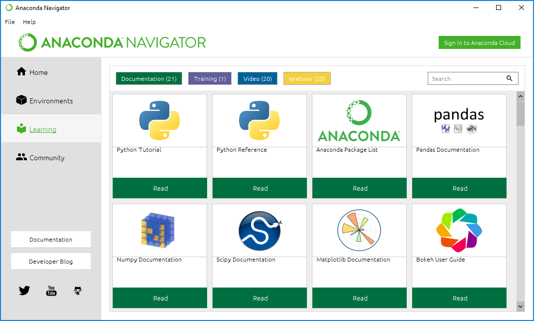Open the GitHub octocat icon link
534x321 pixels.
(x=77, y=291)
